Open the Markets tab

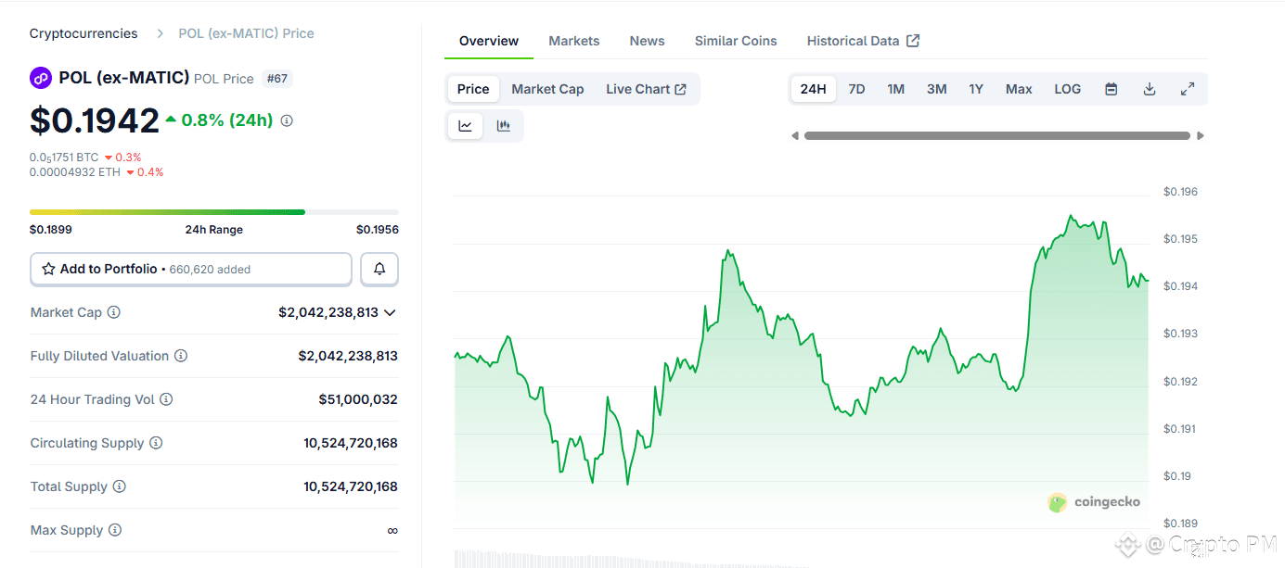coord(574,41)
